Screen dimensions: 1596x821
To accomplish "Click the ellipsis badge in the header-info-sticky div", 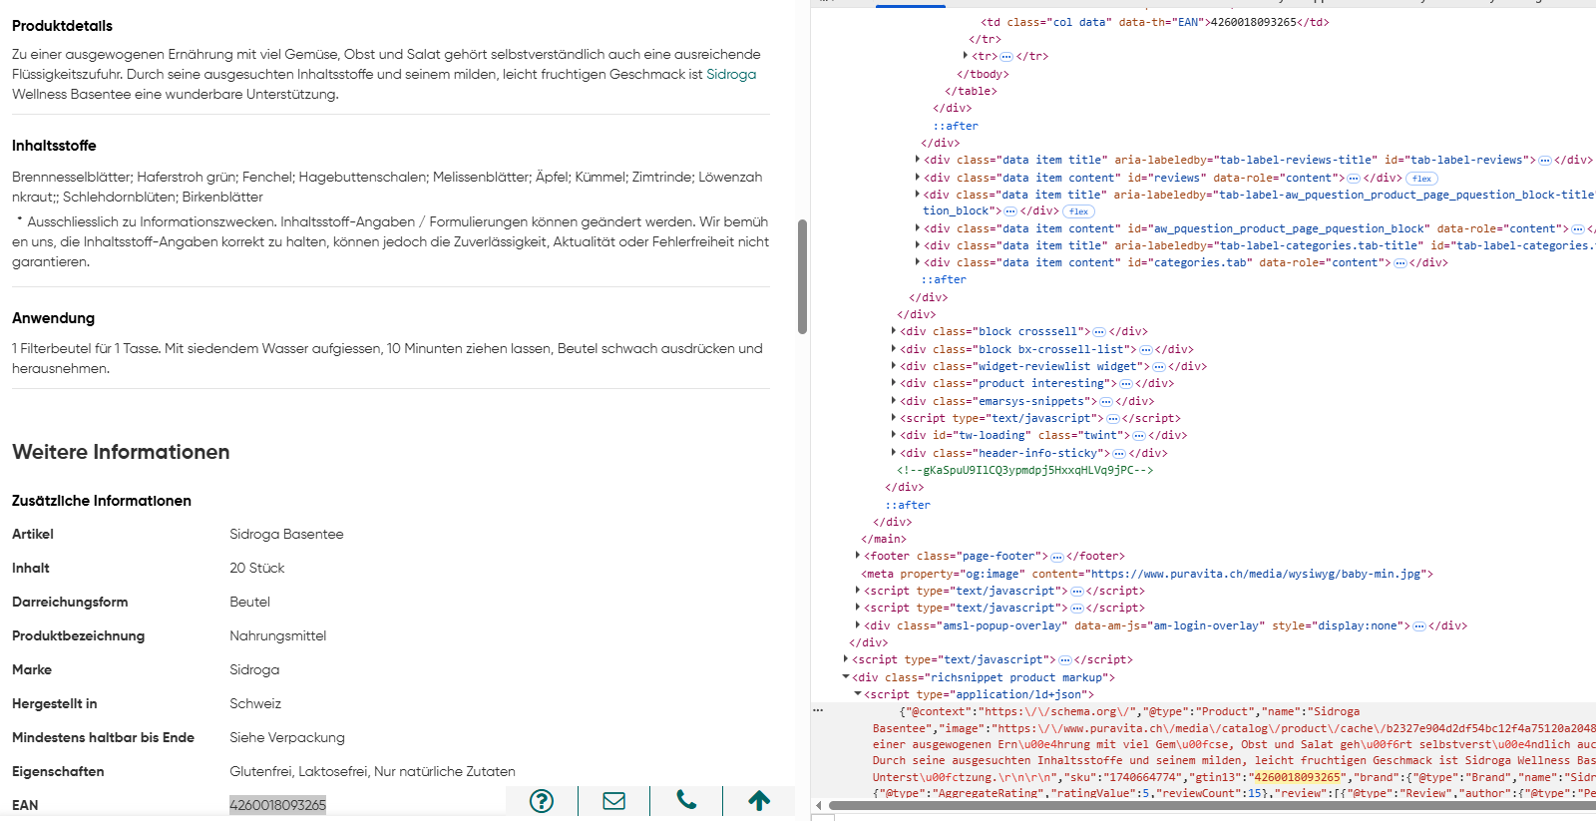I will (x=1118, y=454).
